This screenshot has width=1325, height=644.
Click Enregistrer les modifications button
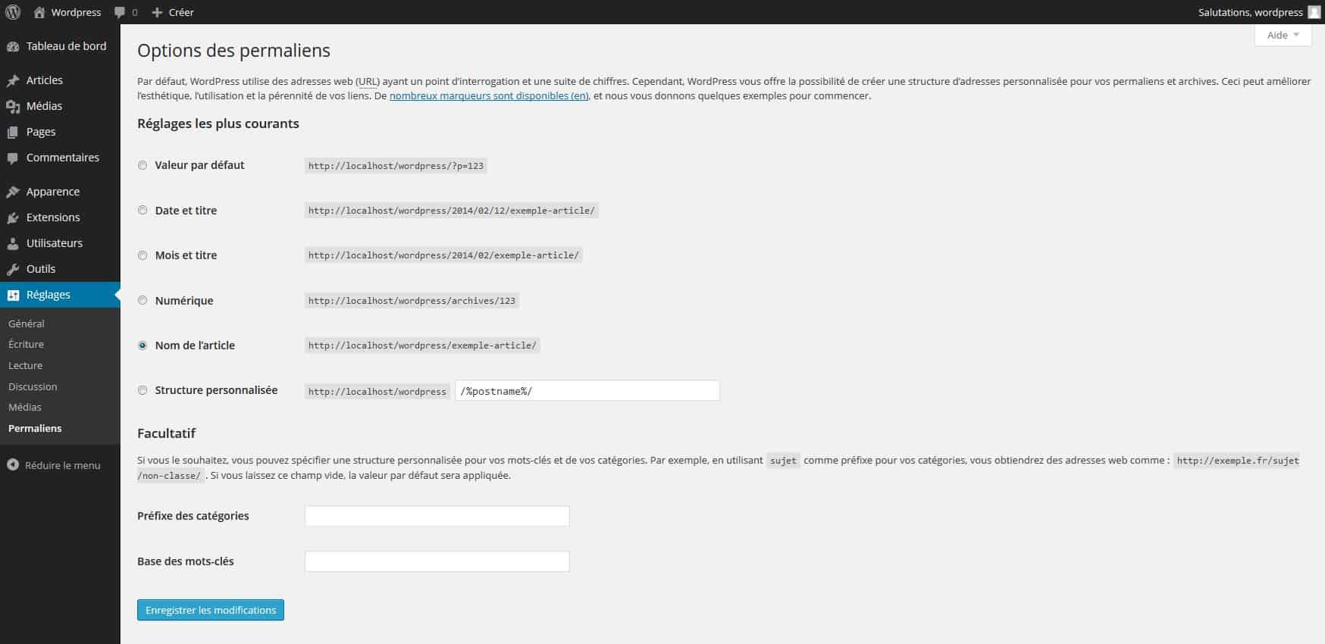(x=211, y=610)
